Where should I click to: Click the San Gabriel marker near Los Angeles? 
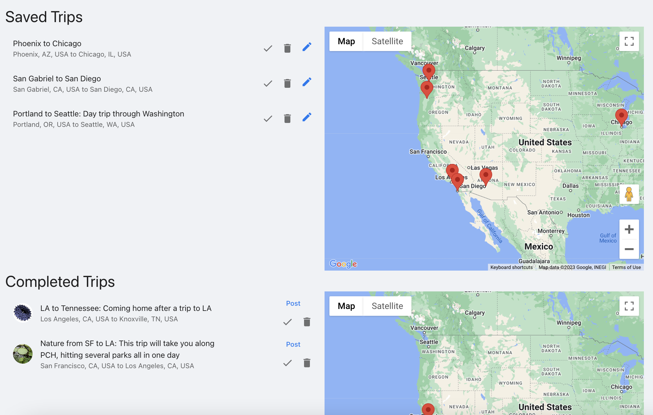point(452,169)
